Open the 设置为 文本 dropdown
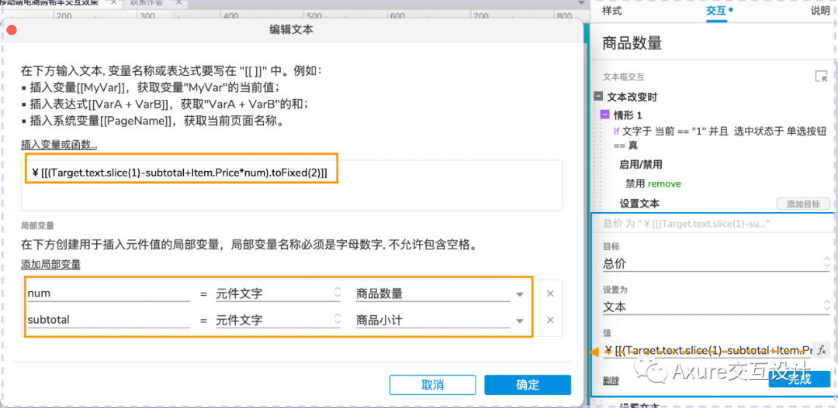Image resolution: width=838 pixels, height=408 pixels. (716, 307)
